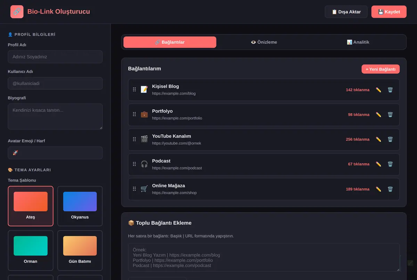Click the Dışa Aktar button
Viewport: 417px width, 280px height.
tap(346, 12)
